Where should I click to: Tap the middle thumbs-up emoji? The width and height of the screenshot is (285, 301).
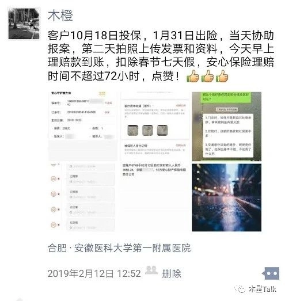207,76
